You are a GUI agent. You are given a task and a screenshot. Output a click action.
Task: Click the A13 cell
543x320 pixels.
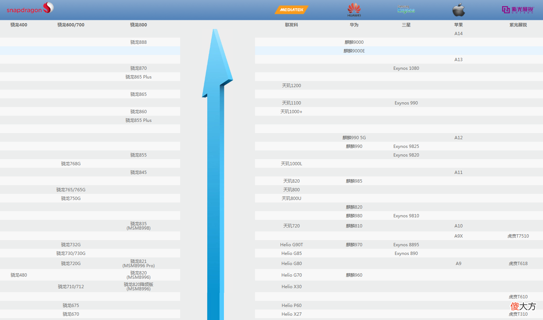click(x=459, y=60)
